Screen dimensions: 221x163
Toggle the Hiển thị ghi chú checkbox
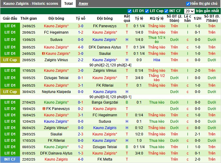(x=188, y=4)
